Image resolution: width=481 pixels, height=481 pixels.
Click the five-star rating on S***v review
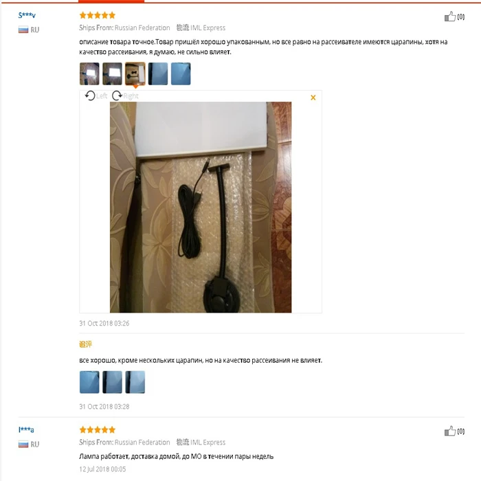pos(98,15)
